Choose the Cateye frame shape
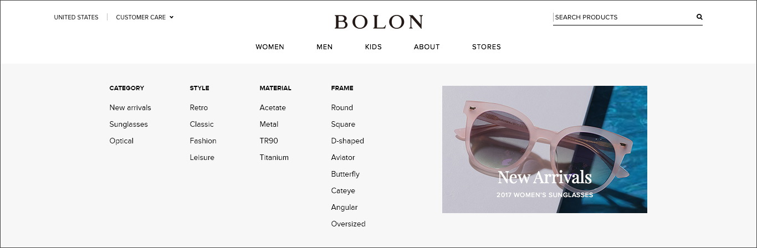 pyautogui.click(x=343, y=191)
